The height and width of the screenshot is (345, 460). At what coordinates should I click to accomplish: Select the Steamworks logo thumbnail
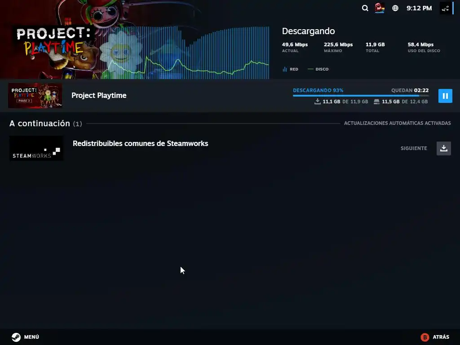pos(36,148)
